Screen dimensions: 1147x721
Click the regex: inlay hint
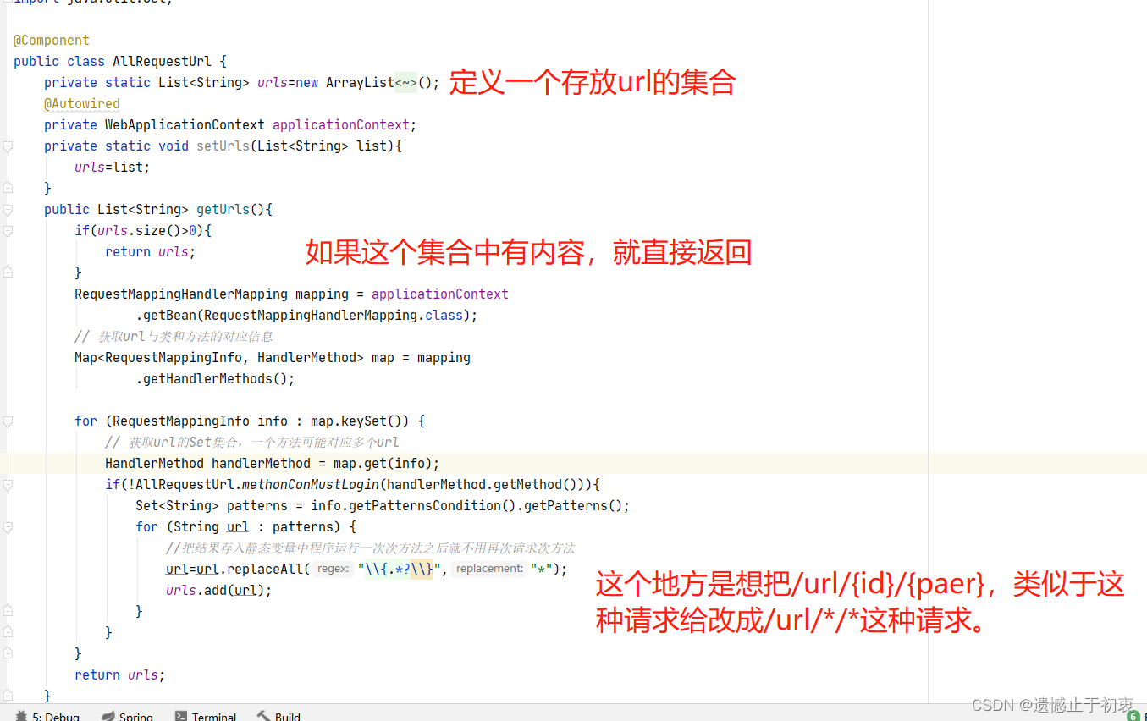(x=334, y=569)
